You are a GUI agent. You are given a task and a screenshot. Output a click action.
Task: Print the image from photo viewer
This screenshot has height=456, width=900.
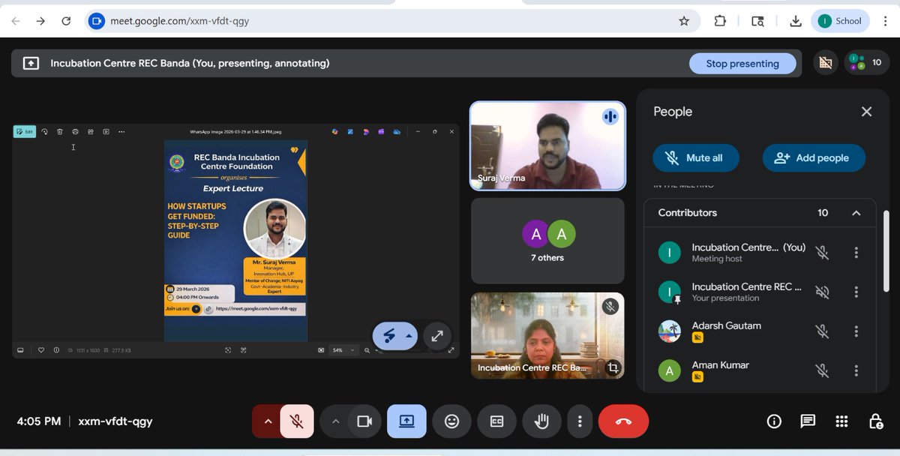point(75,131)
